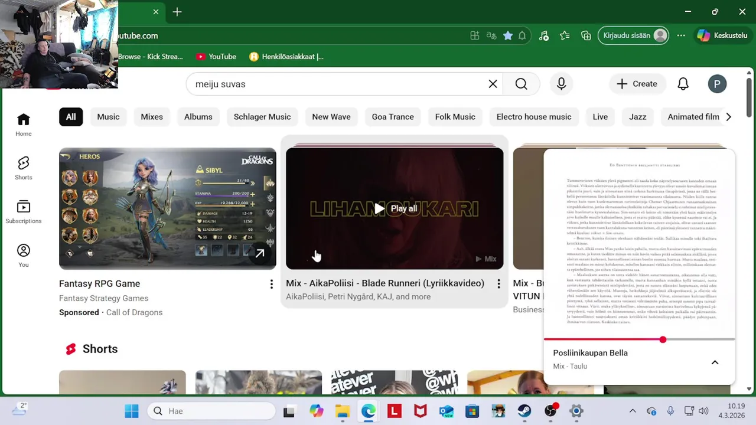The height and width of the screenshot is (425, 756).
Task: Click the Windows taskbar Hae search box
Action: (x=211, y=411)
